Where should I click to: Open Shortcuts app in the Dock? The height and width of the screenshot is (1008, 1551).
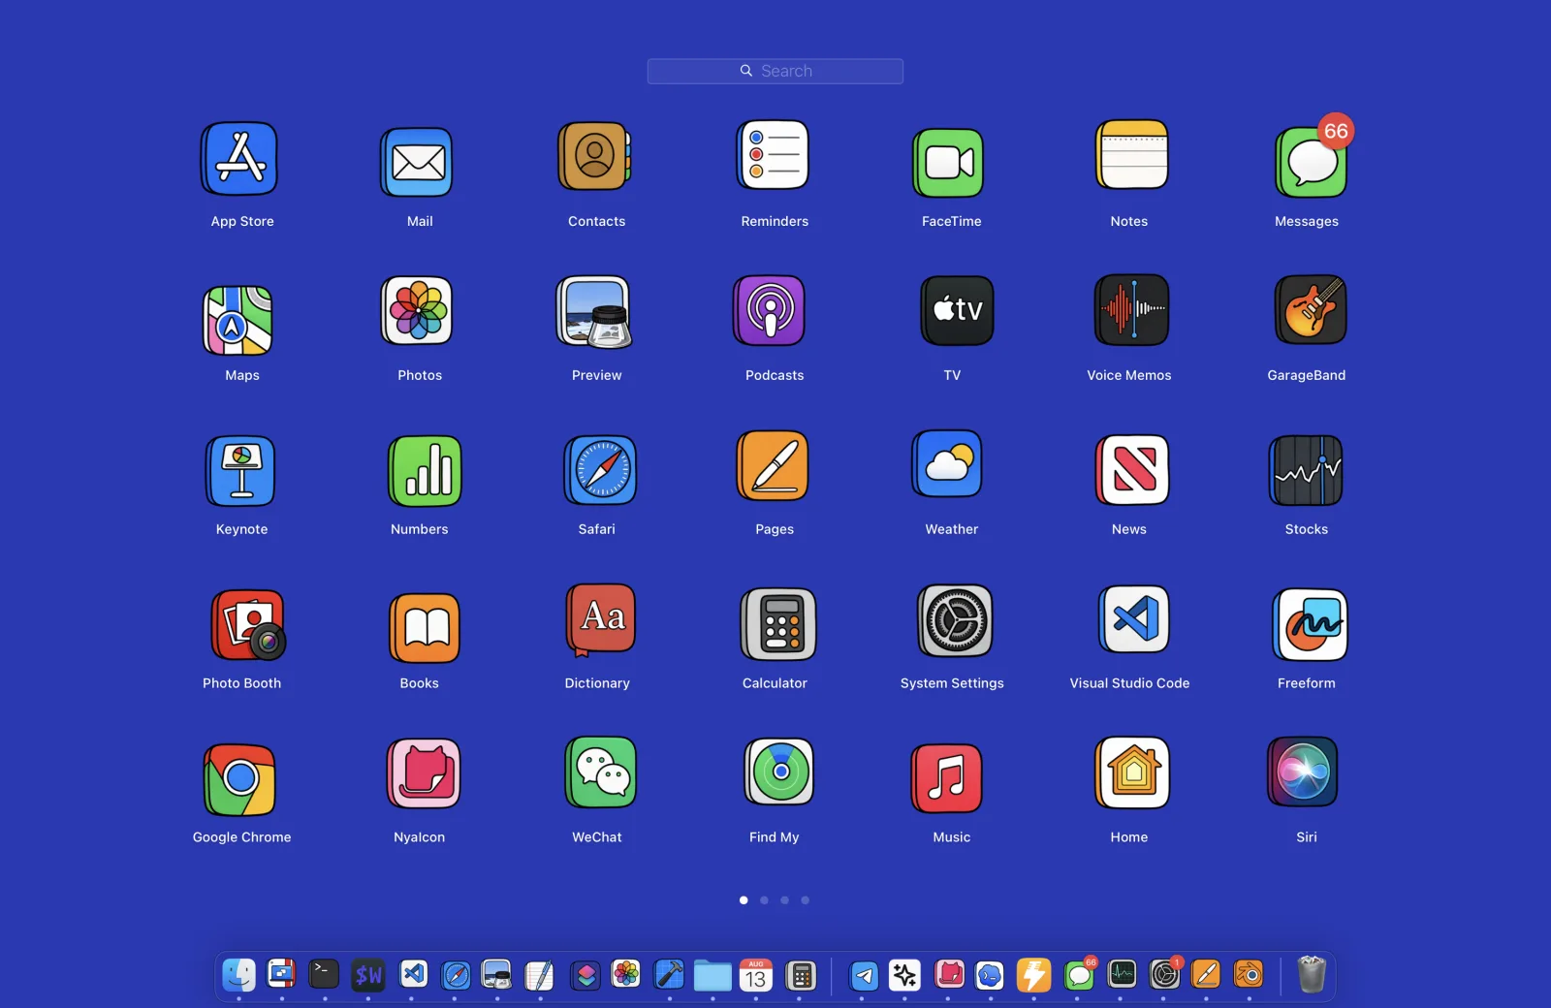click(586, 975)
